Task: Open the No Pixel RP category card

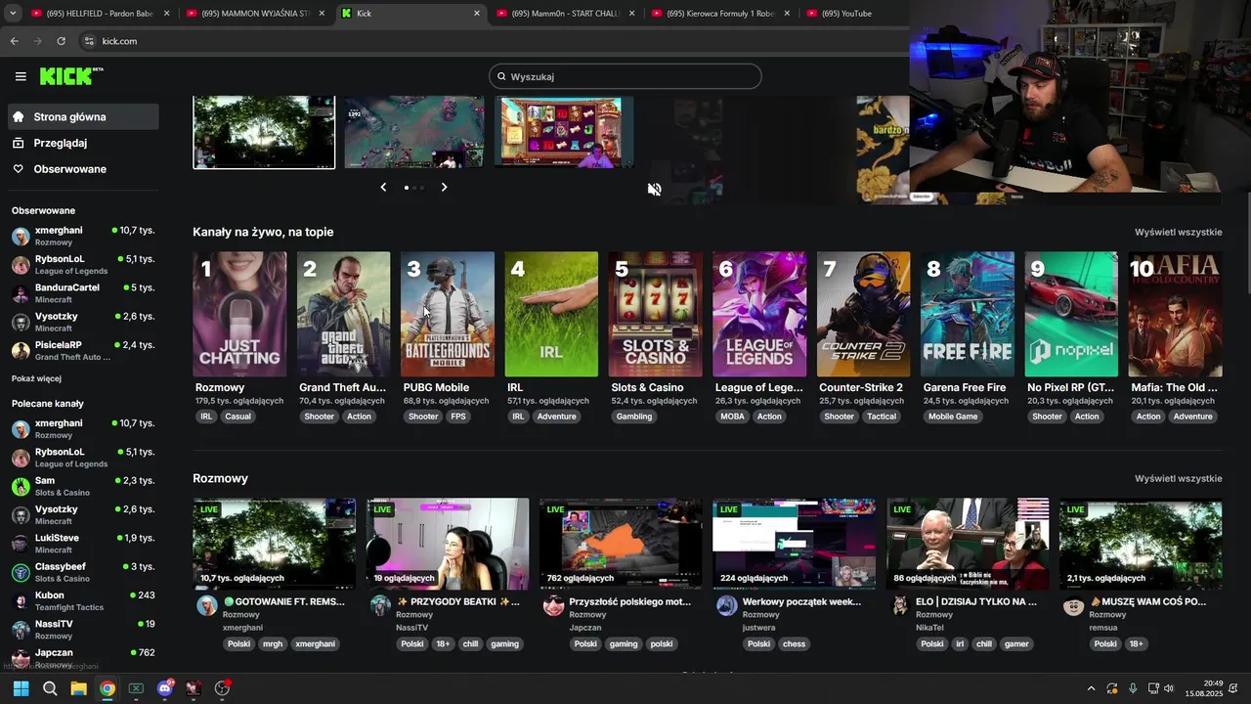Action: tap(1071, 314)
